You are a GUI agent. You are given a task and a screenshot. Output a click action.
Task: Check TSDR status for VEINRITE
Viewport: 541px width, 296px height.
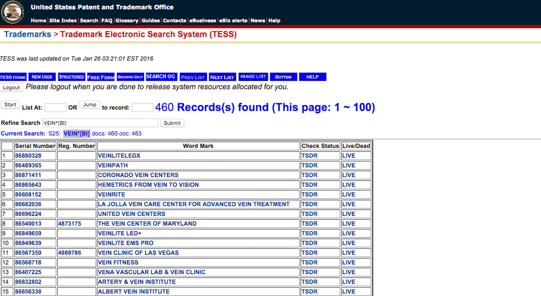pyautogui.click(x=309, y=194)
